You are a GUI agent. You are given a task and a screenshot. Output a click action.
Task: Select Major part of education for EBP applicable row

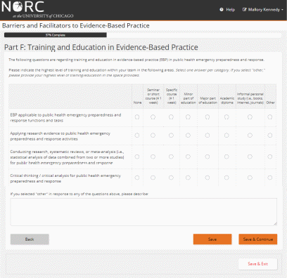[x=208, y=117]
